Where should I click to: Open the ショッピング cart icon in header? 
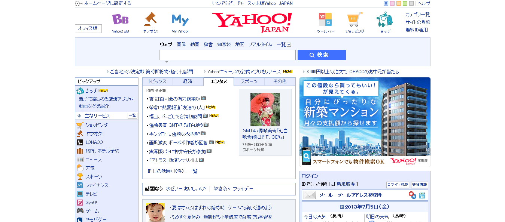[355, 19]
